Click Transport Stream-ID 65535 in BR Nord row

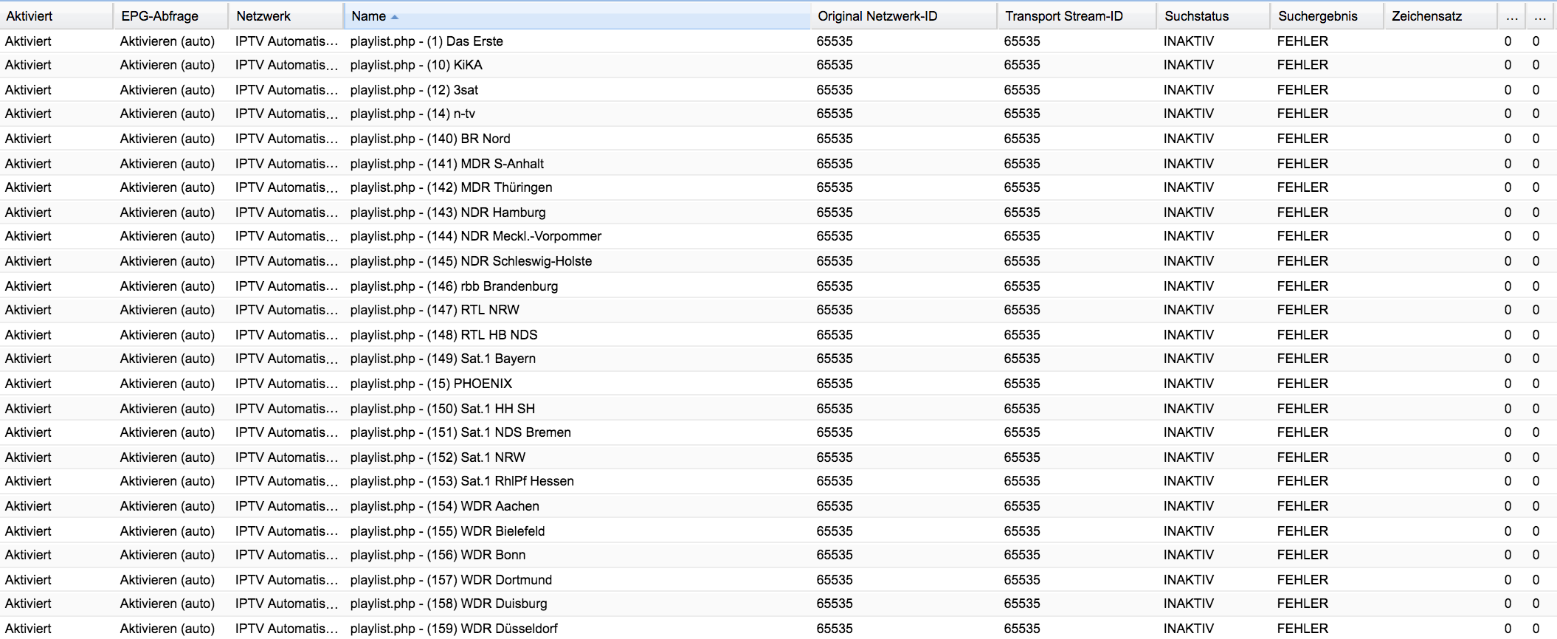pyautogui.click(x=1022, y=139)
